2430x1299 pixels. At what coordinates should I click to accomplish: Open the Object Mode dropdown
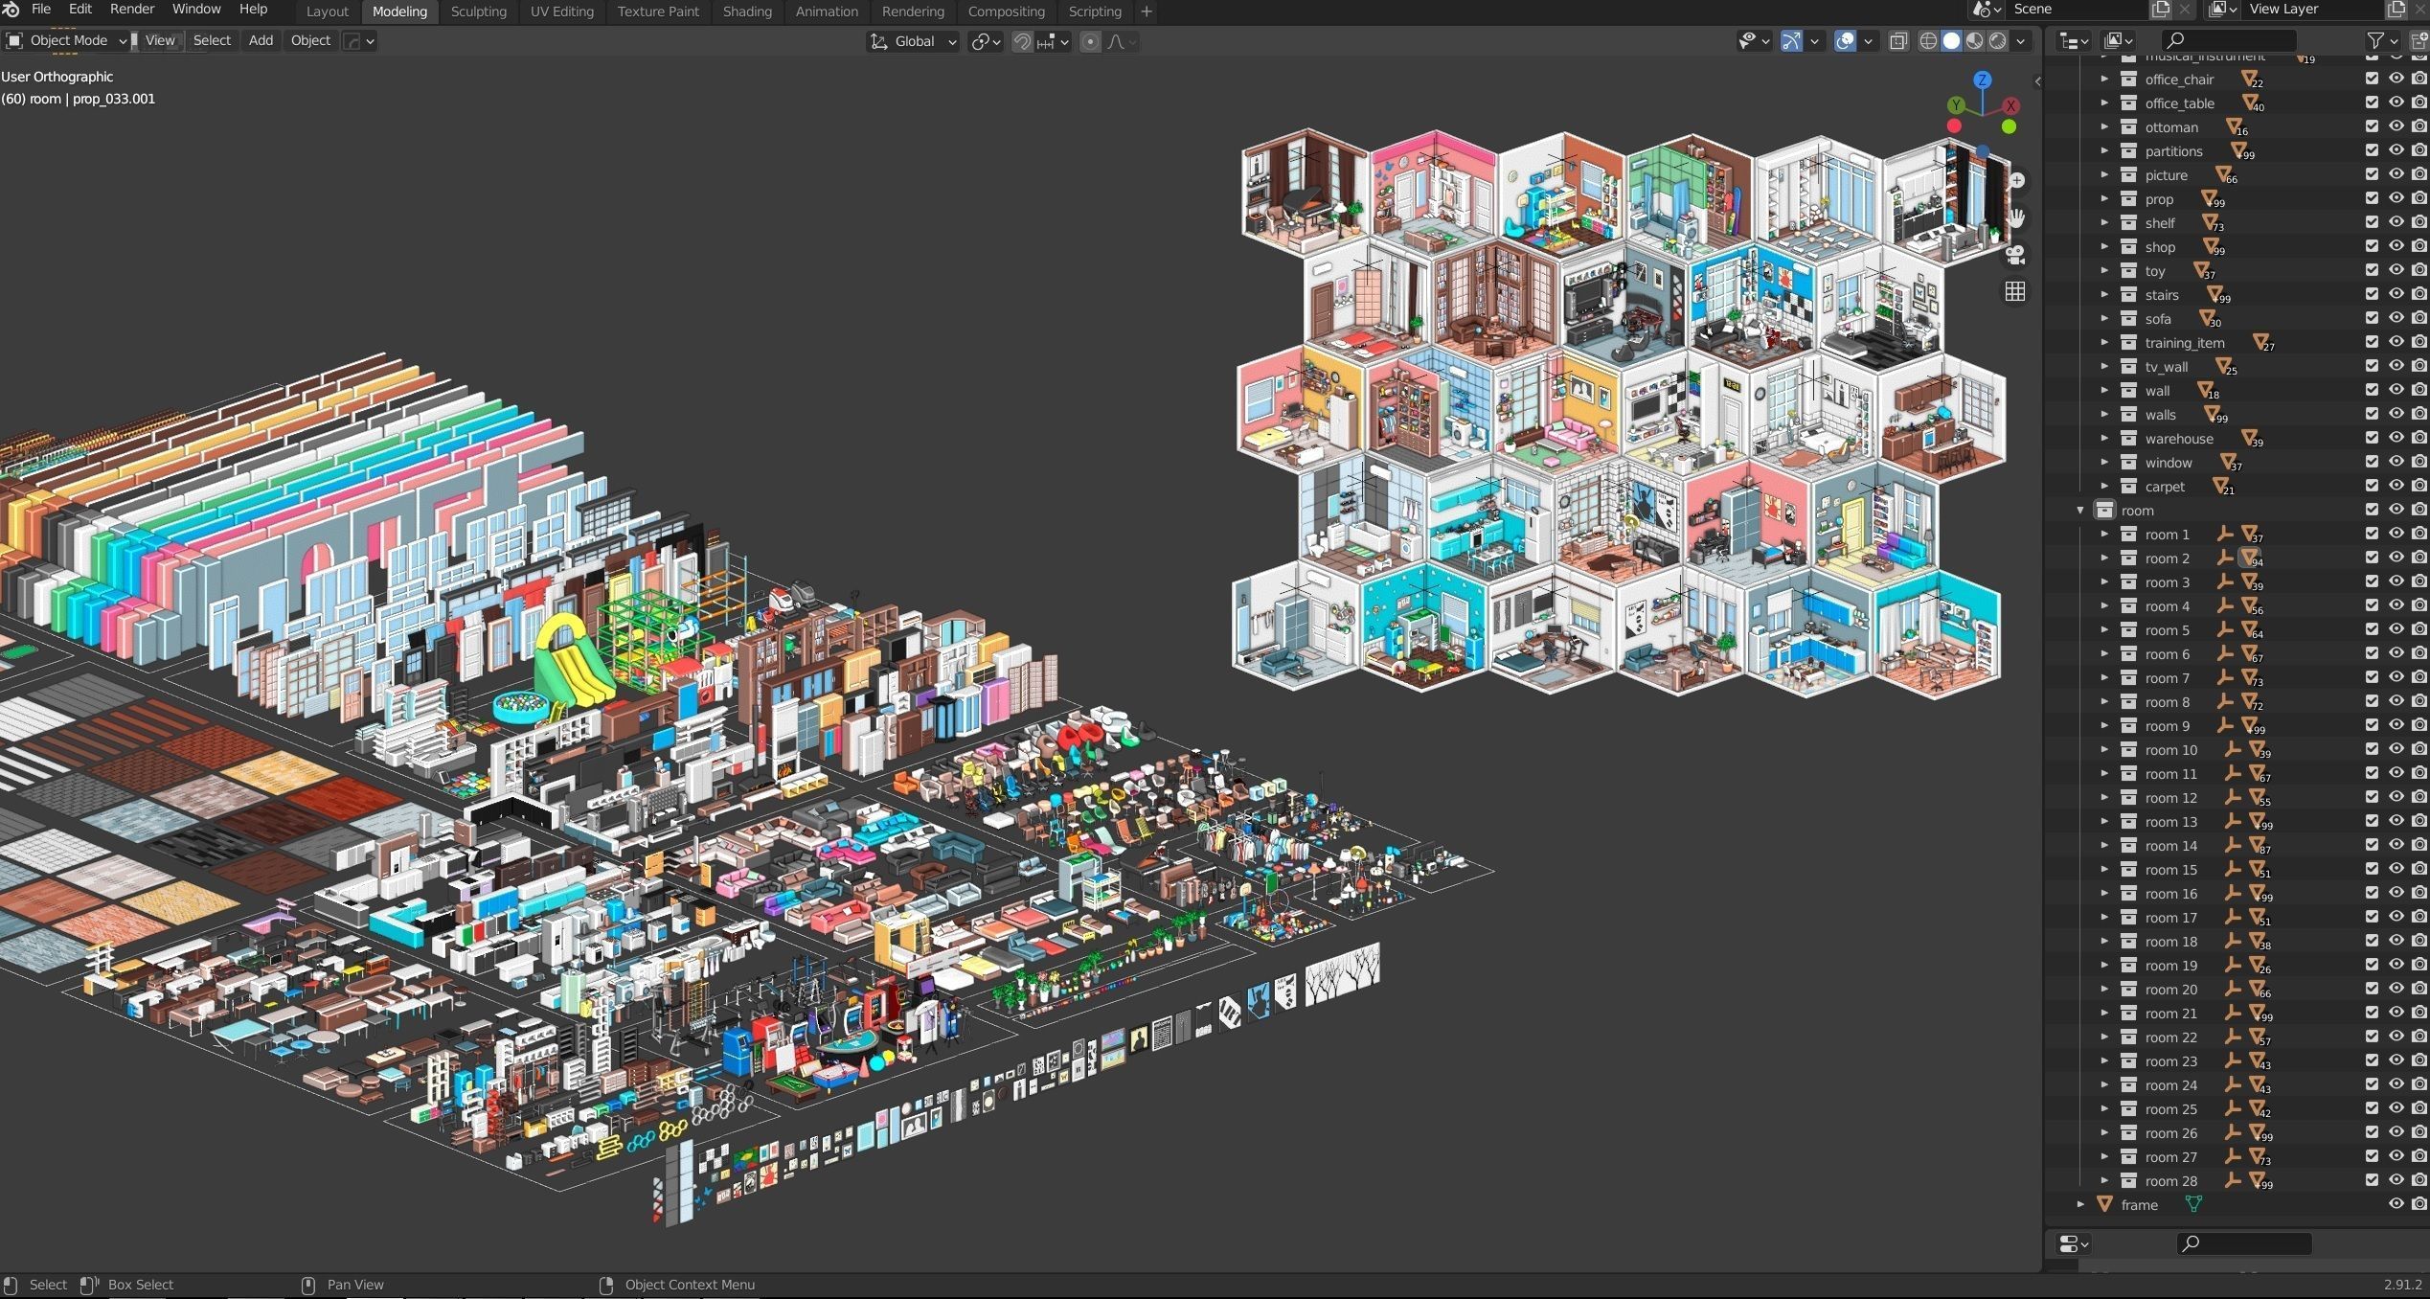click(x=67, y=40)
